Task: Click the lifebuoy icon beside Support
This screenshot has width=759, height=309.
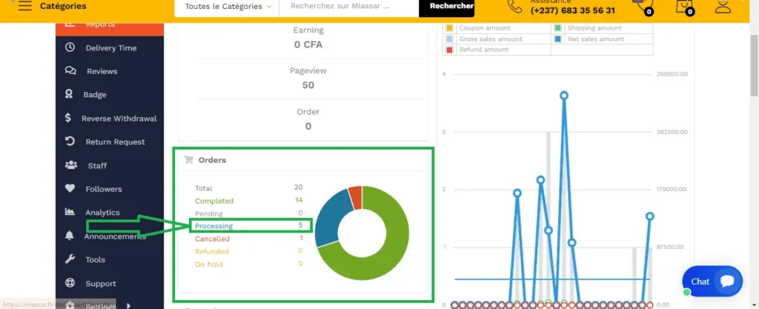Action: [x=70, y=283]
